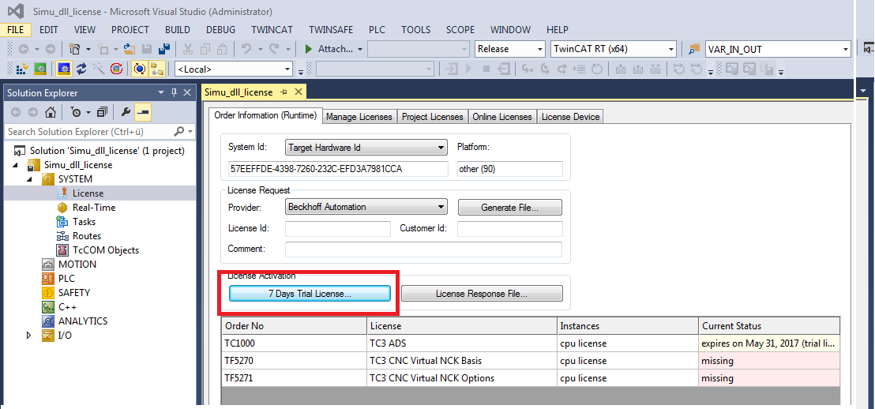
Task: Click the Customer Id input field
Action: point(510,229)
